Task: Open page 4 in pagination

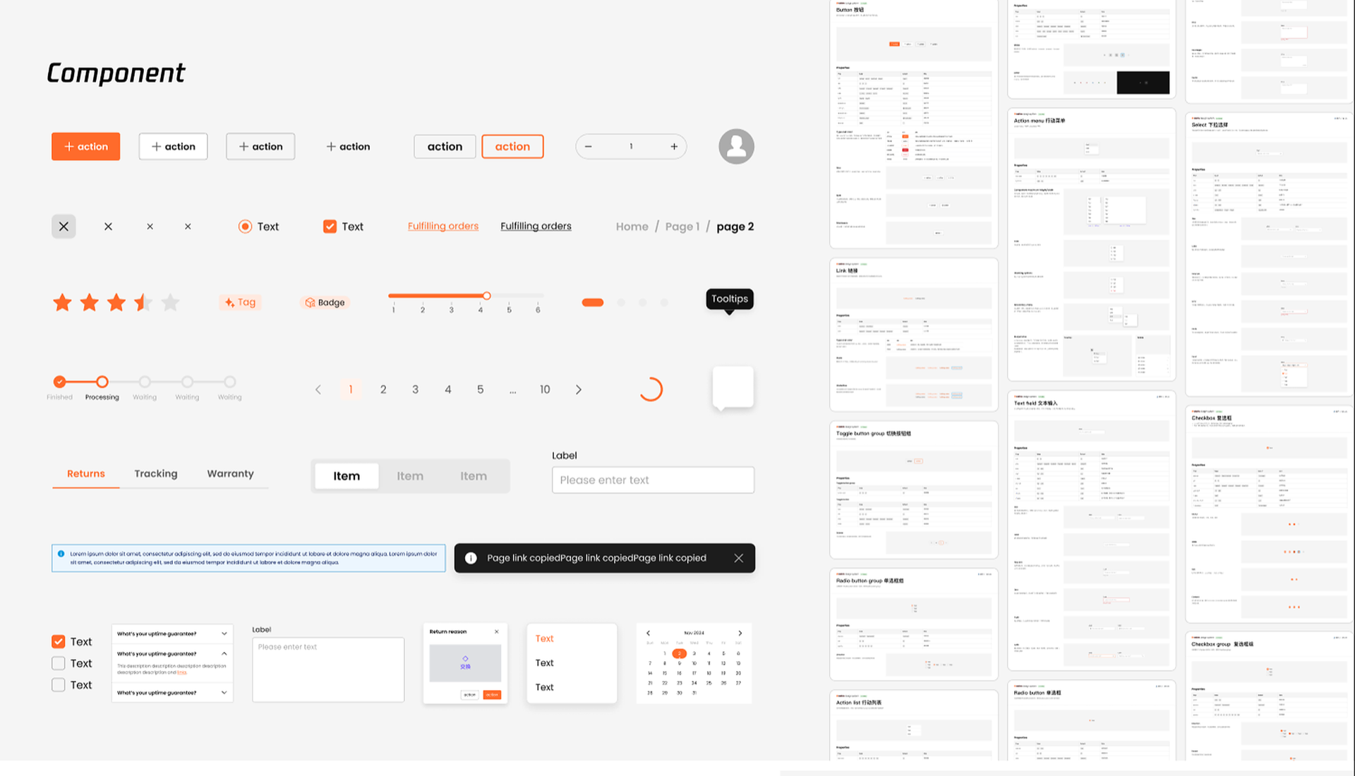Action: tap(448, 389)
